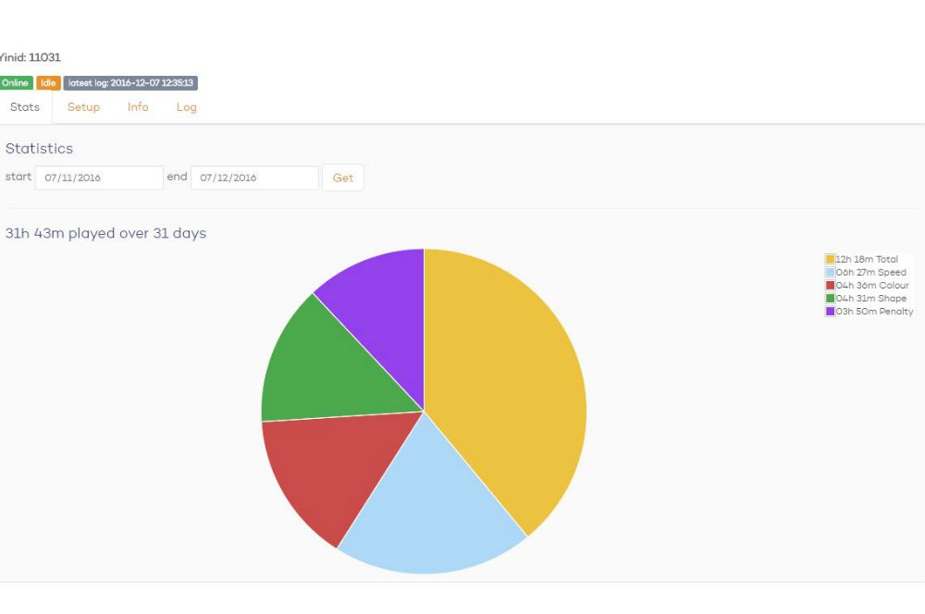Go to the Info tab
The image size is (925, 614).
[x=138, y=107]
